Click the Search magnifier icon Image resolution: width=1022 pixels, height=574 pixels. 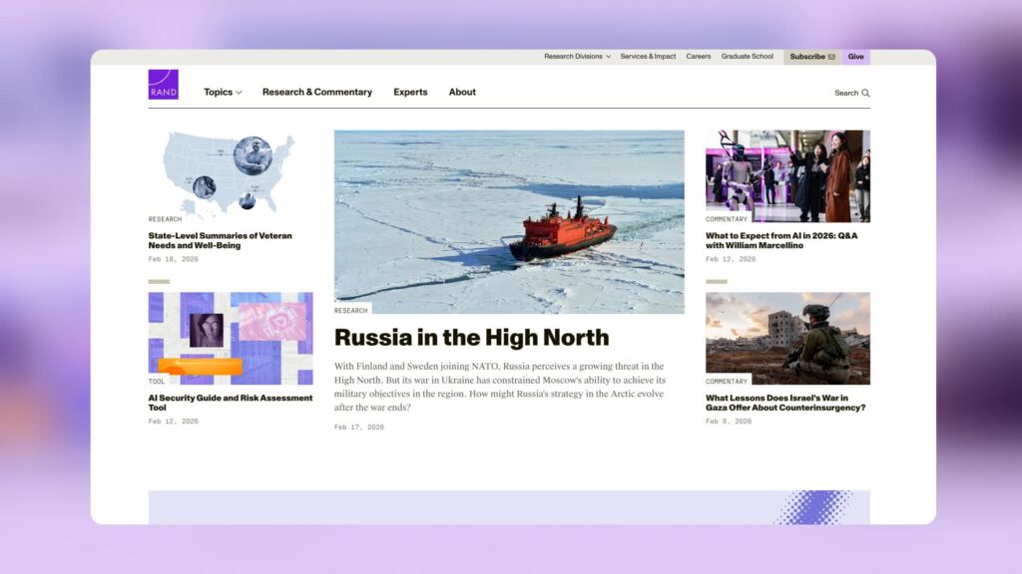[x=865, y=93]
